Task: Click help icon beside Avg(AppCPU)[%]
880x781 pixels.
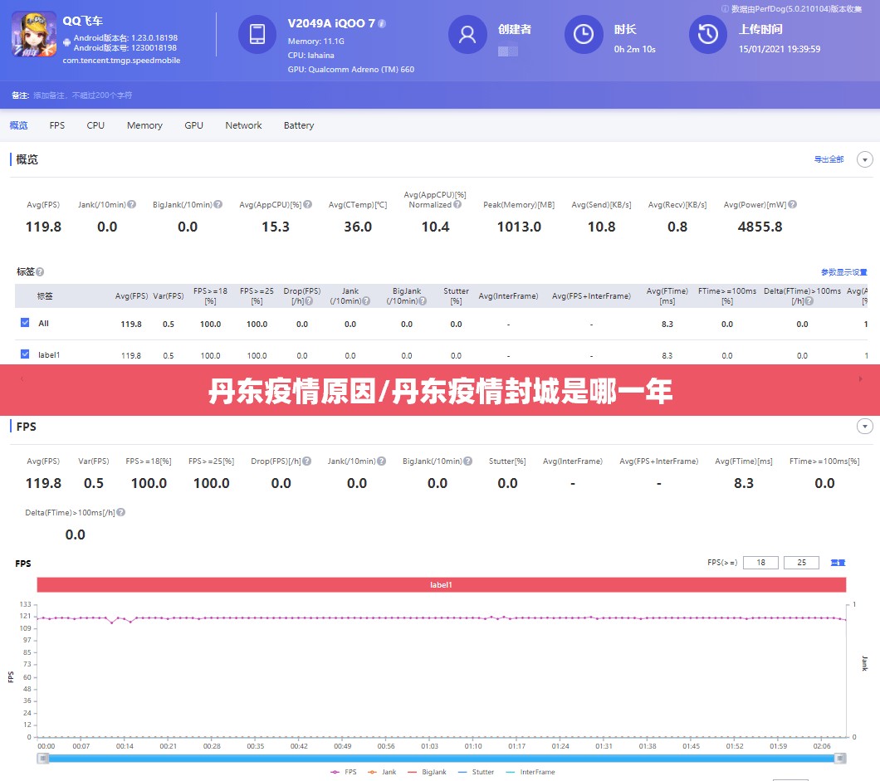Action: 307,204
